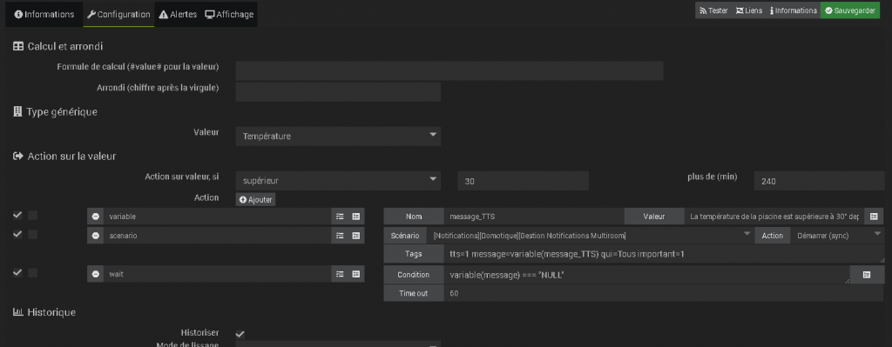The width and height of the screenshot is (892, 347).
Task: Click the plus de (min) field with 240
Action: point(819,181)
